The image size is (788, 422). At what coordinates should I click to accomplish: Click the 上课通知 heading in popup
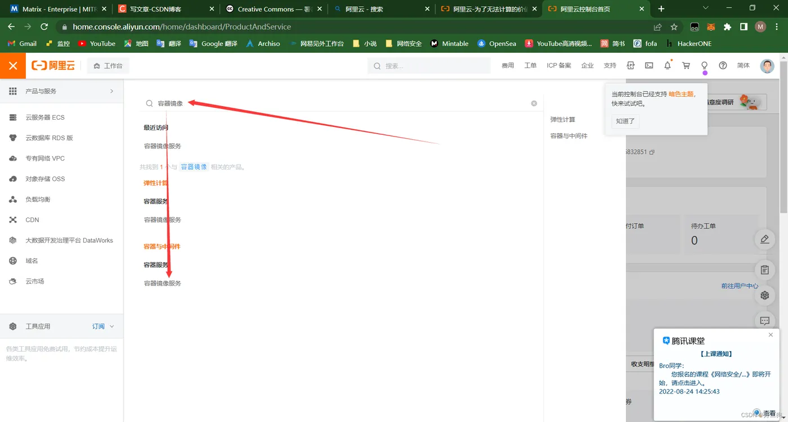[x=716, y=354]
